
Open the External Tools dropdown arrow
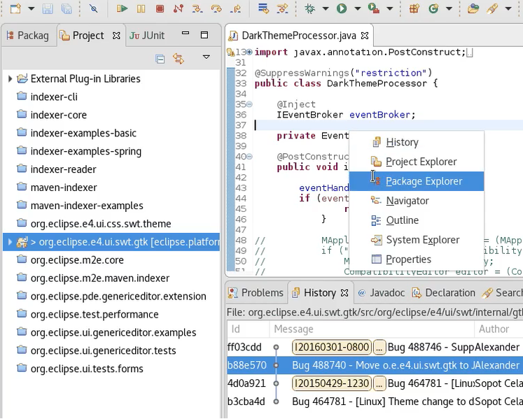(389, 8)
